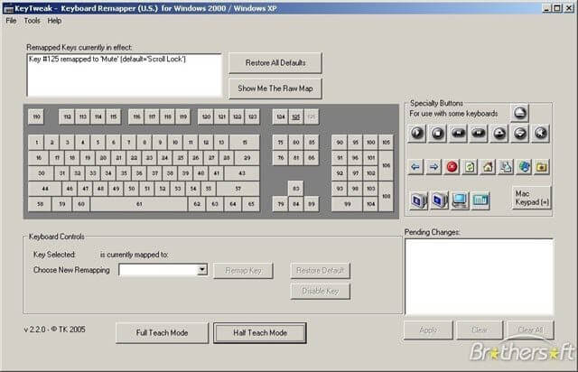Image resolution: width=578 pixels, height=372 pixels.
Task: Select keyboard key 125 in function row
Action: (x=296, y=116)
